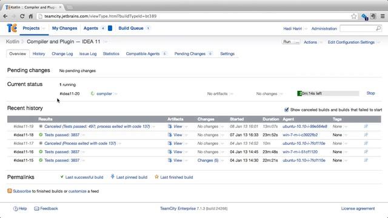Uncheck Show canceled builds checkbox
The image size is (388, 218).
[x=287, y=110]
